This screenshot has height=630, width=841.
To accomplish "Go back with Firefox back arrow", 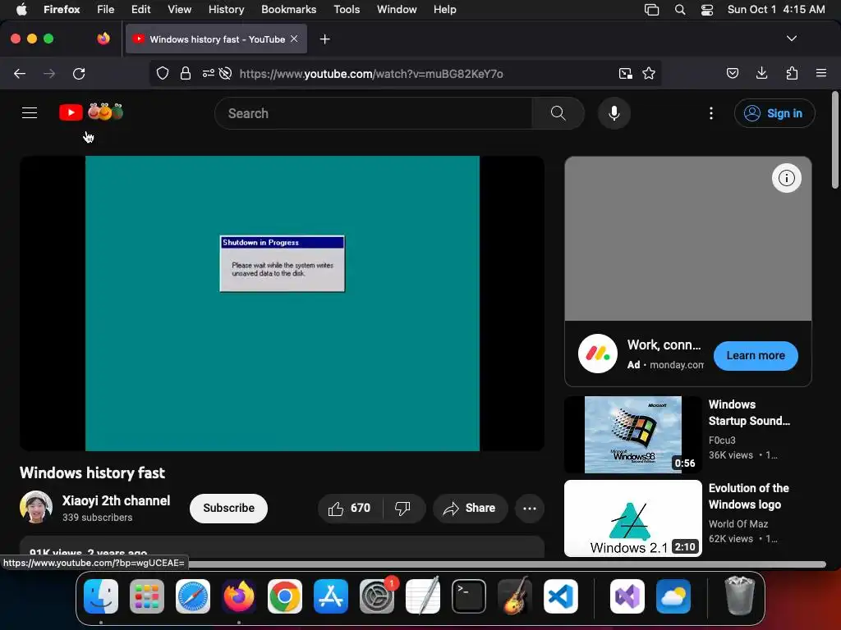I will pyautogui.click(x=20, y=73).
